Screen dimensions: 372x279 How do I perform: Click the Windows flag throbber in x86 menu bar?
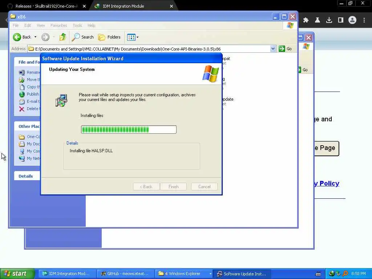(290, 25)
